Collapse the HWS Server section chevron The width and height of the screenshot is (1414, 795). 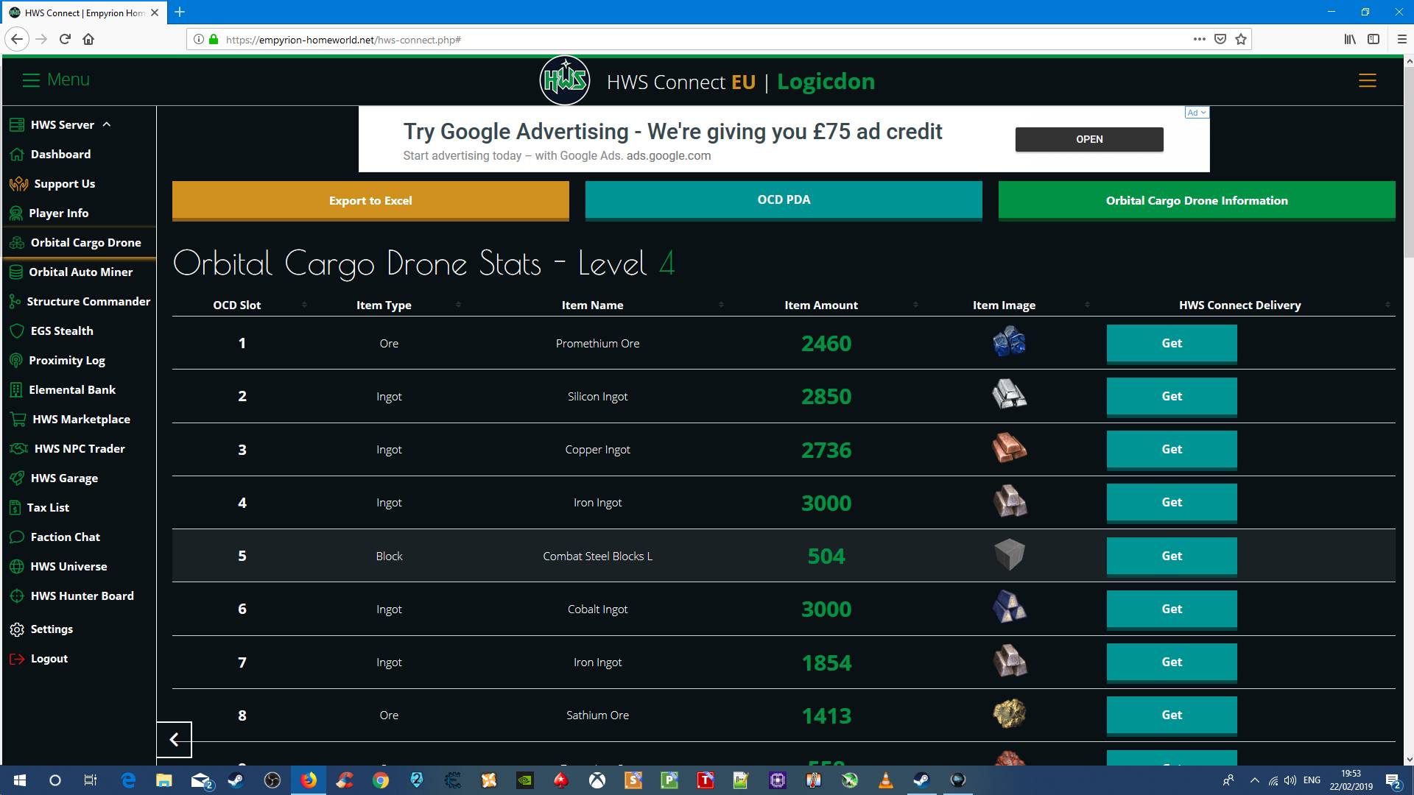[x=107, y=124]
